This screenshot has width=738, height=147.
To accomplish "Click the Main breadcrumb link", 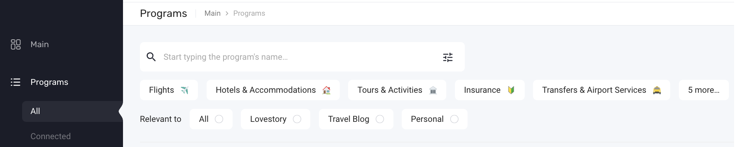I will pyautogui.click(x=212, y=13).
